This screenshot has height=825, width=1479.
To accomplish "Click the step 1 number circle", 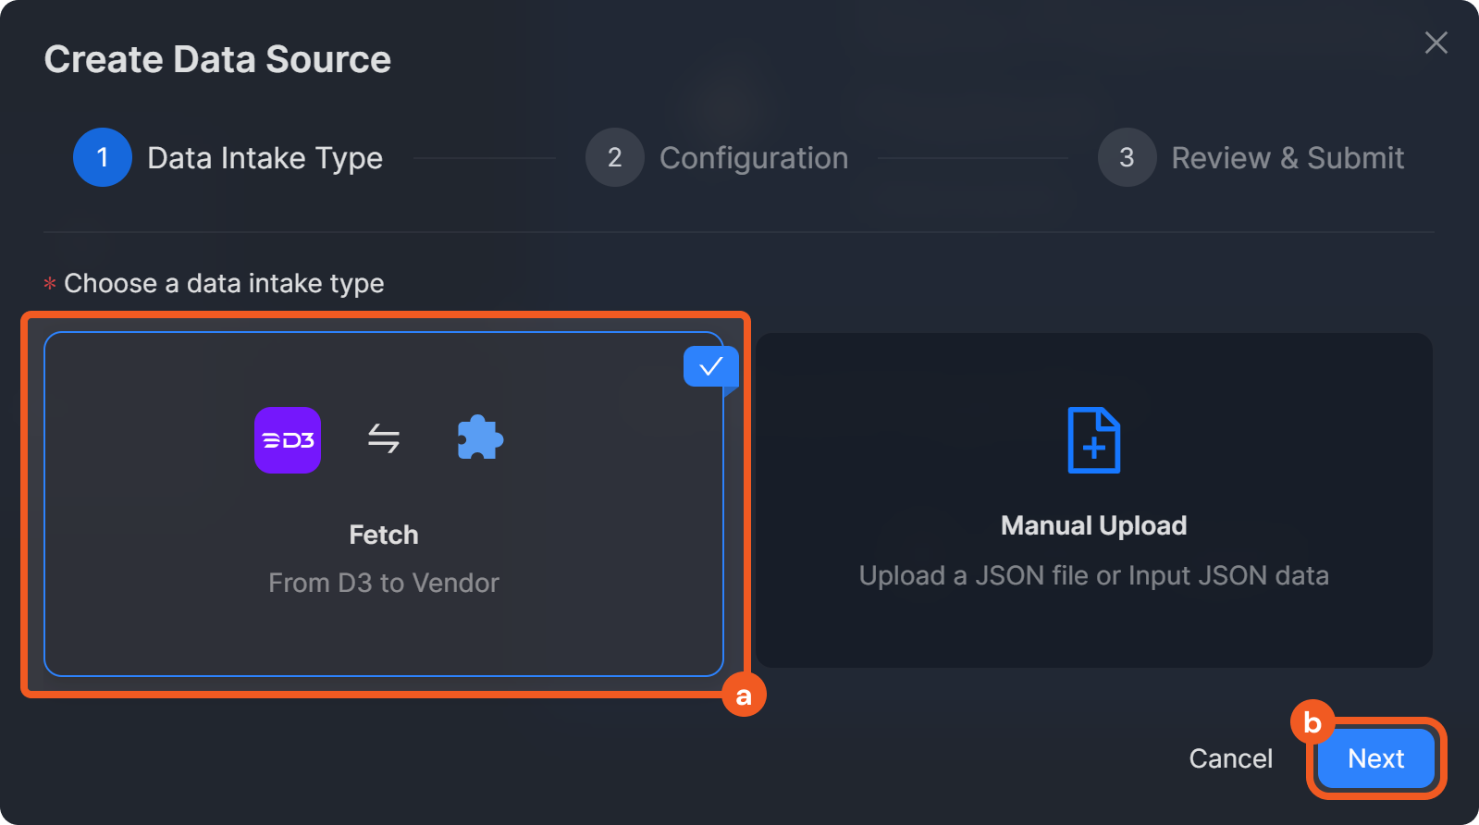I will point(103,157).
